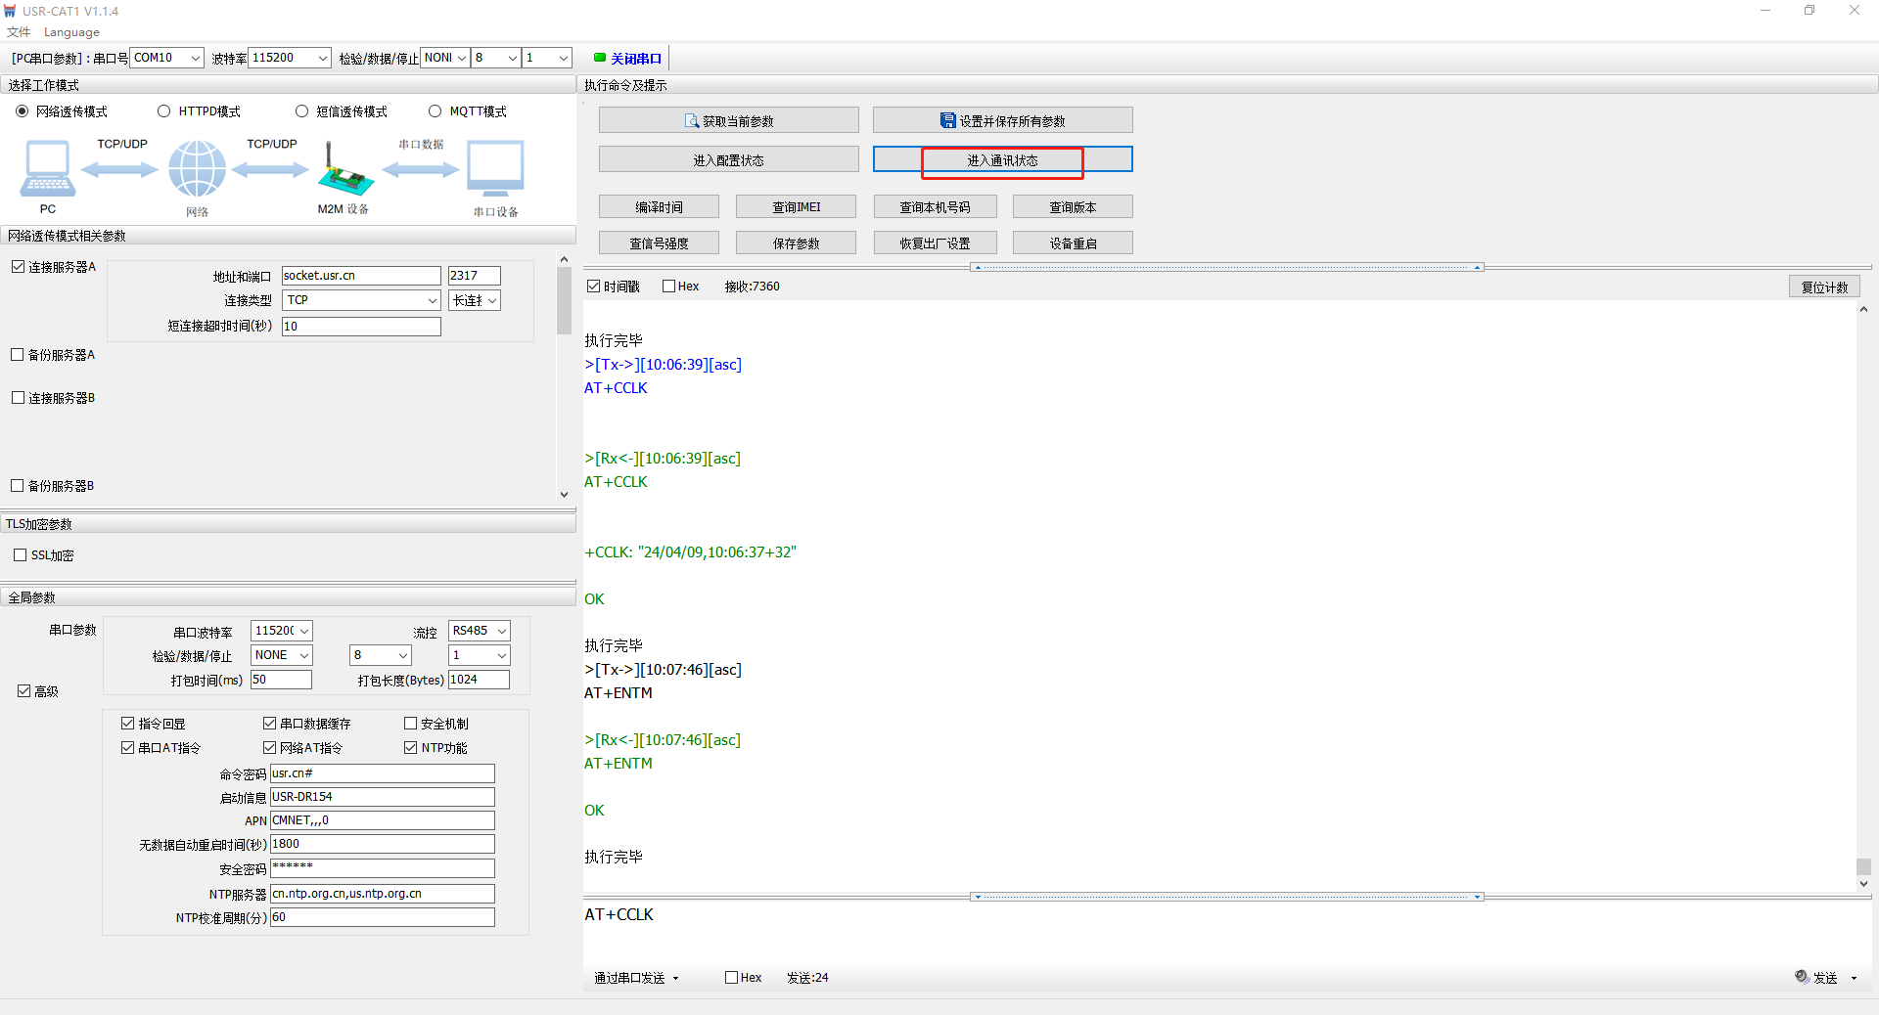
Task: Click the send icon at bottom right
Action: 1802,977
